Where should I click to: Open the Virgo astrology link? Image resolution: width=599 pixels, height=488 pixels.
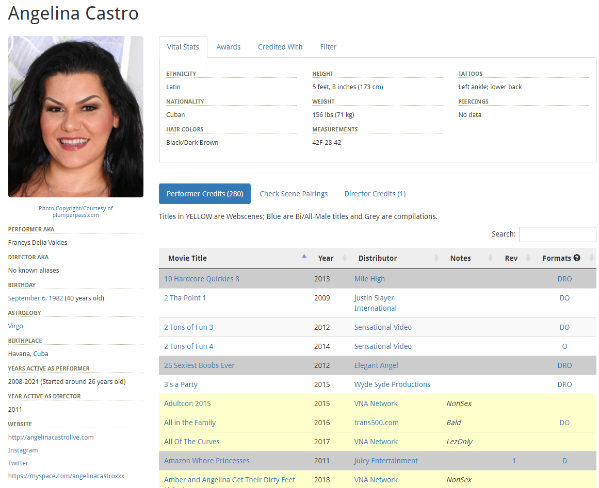(15, 326)
